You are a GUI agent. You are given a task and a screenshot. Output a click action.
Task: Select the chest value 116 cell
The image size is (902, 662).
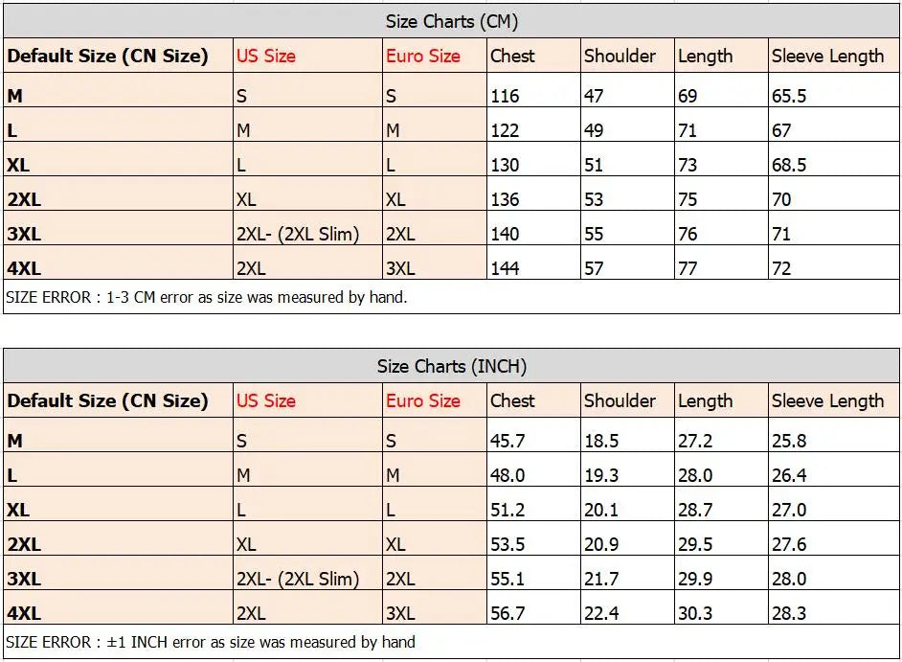point(505,96)
